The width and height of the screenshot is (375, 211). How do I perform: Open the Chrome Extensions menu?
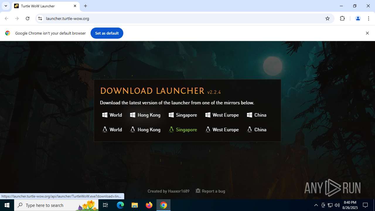pyautogui.click(x=342, y=18)
